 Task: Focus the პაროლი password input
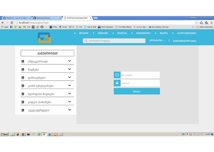pyautogui.click(x=140, y=83)
